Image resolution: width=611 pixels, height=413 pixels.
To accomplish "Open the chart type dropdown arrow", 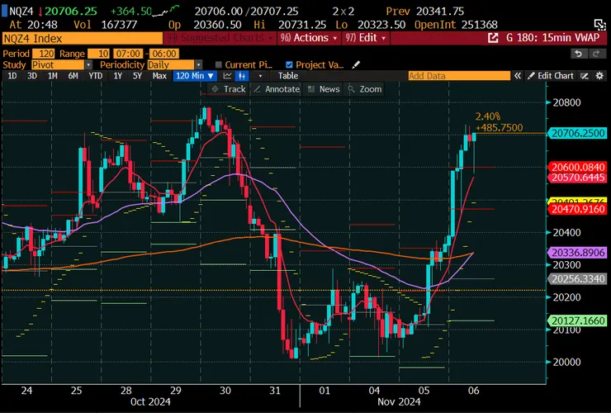I will (260, 76).
